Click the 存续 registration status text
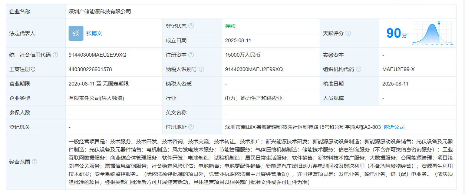The height and width of the screenshot is (194, 465). click(x=230, y=26)
